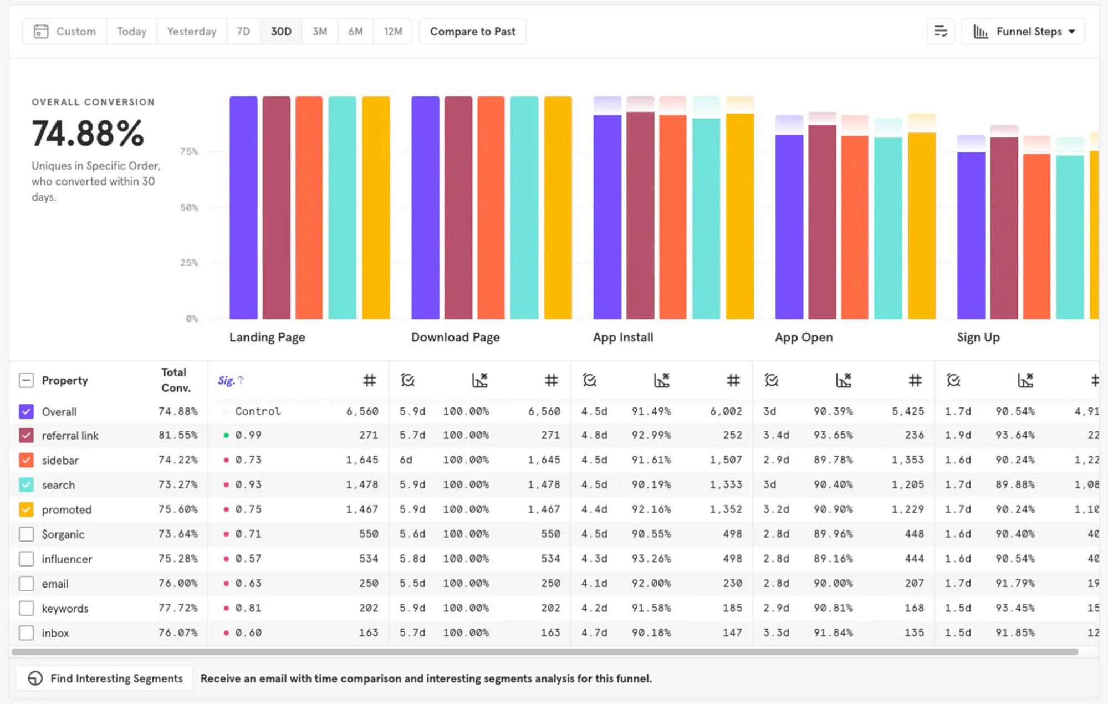Click the Compare to Past button
This screenshot has width=1108, height=704.
(472, 32)
